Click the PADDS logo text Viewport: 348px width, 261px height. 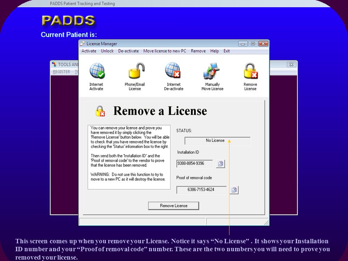[69, 21]
